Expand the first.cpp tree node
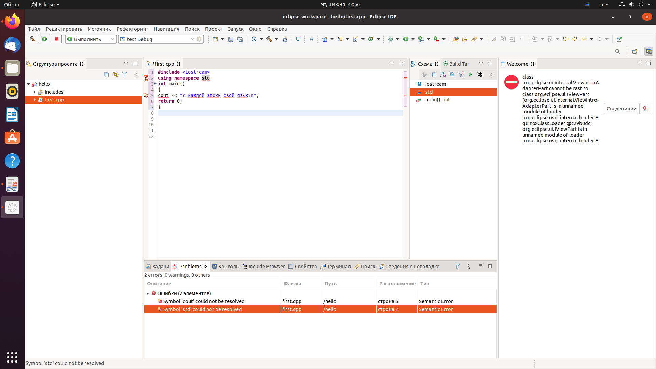 (x=35, y=100)
